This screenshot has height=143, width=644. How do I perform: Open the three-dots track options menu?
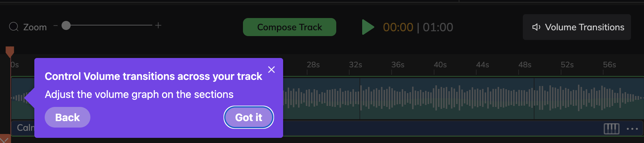[632, 129]
